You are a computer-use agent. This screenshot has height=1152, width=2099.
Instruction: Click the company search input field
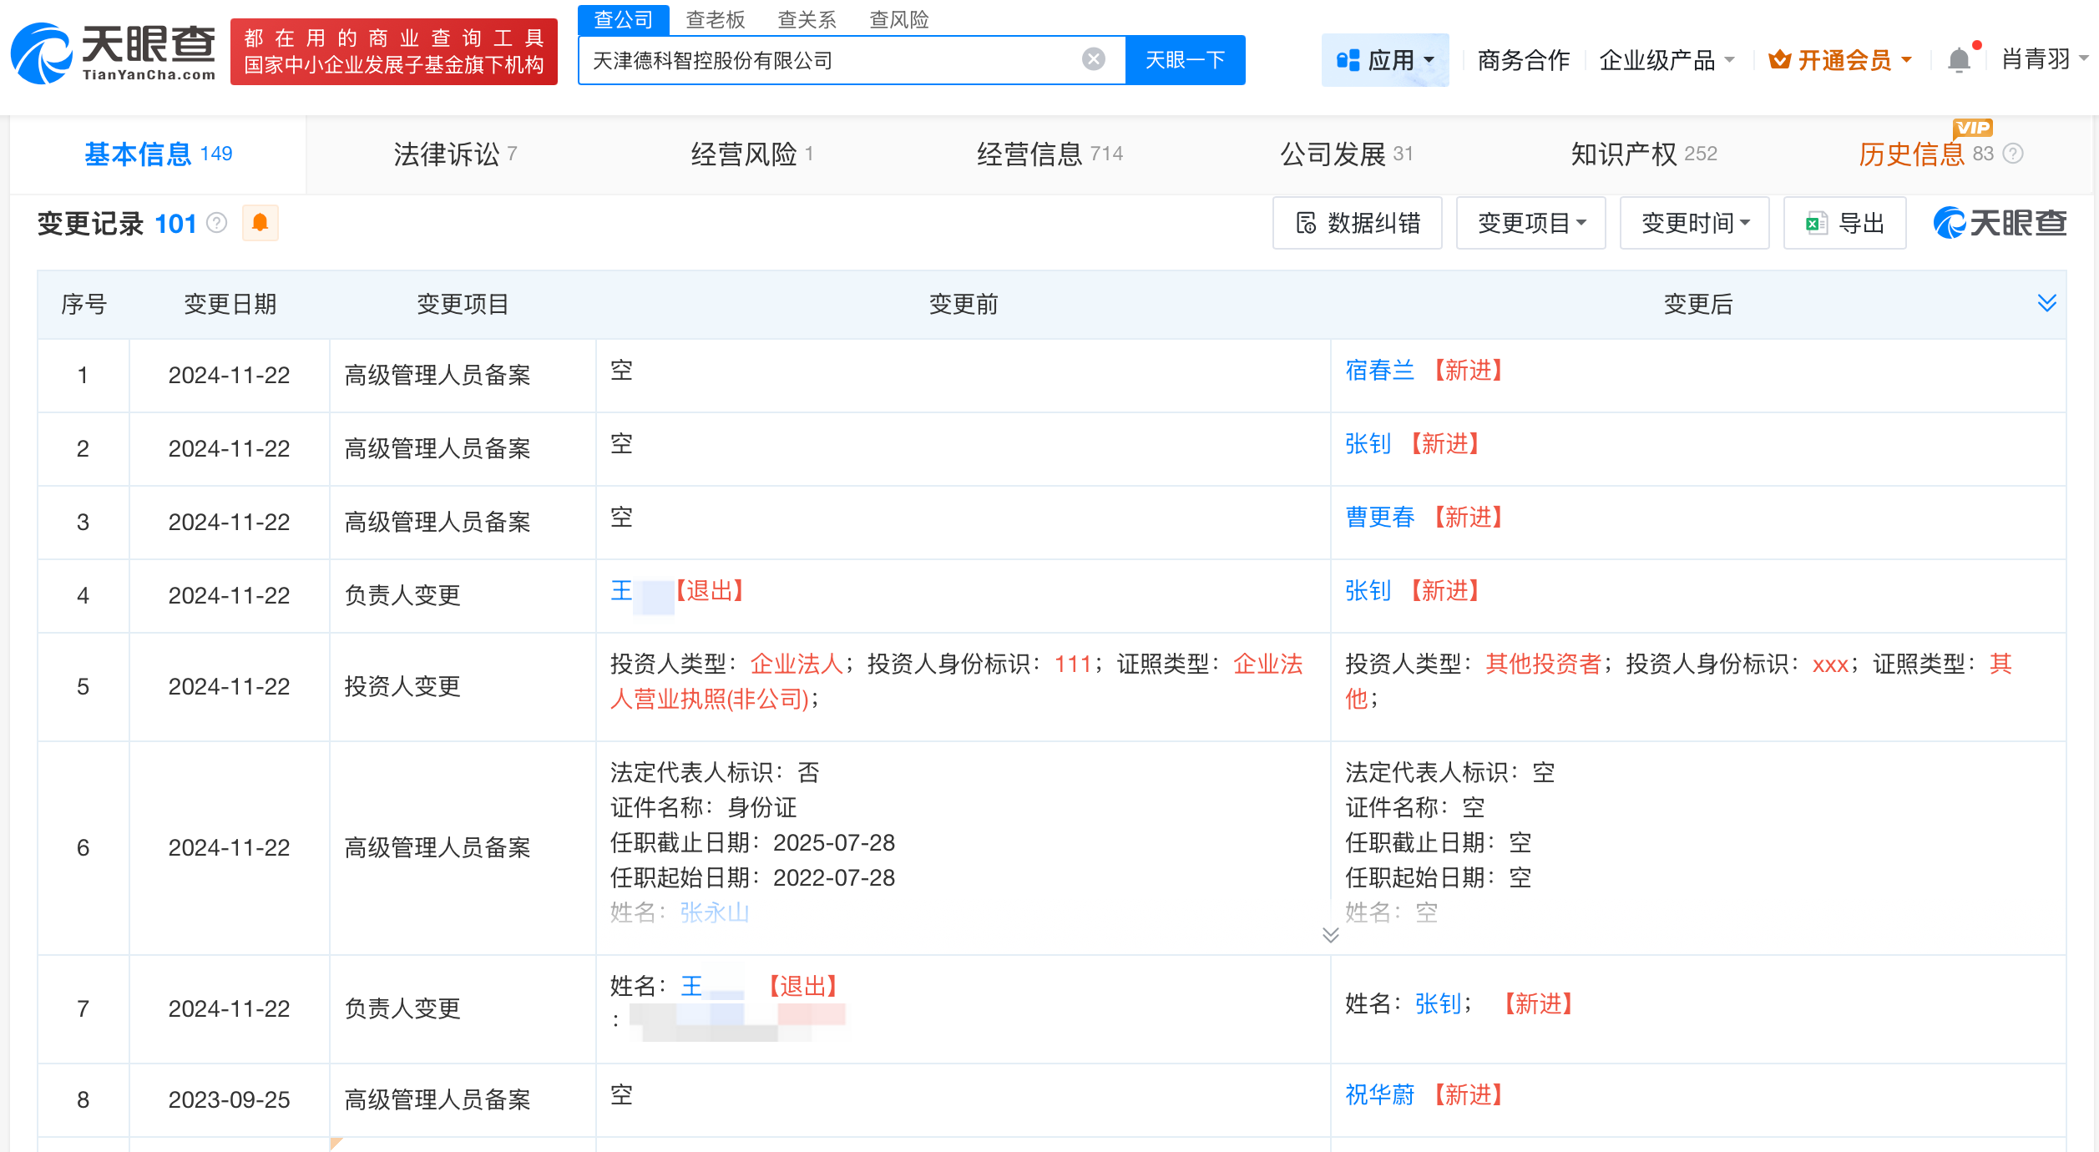(835, 59)
